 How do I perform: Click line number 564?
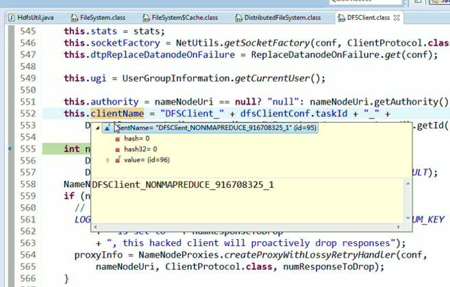(x=28, y=255)
